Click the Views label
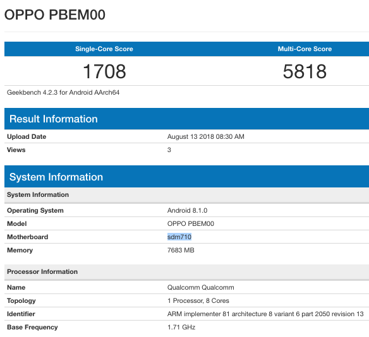 tap(16, 150)
